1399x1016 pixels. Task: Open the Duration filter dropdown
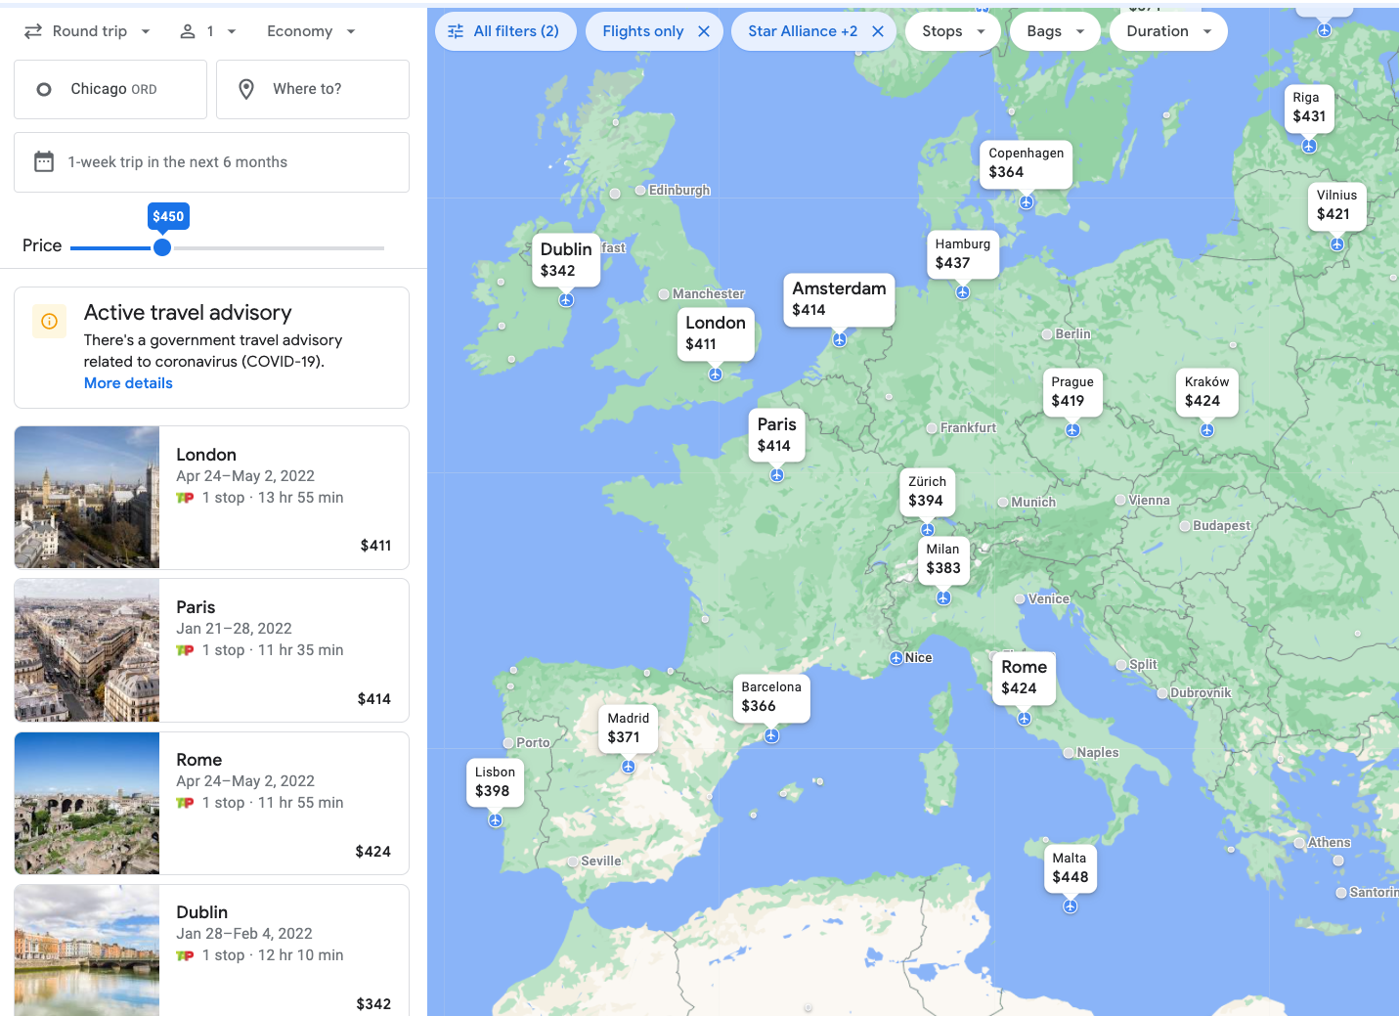tap(1167, 30)
